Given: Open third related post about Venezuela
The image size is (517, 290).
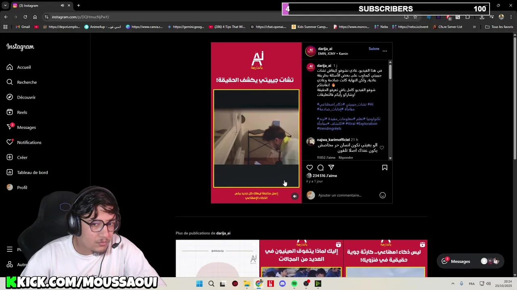Looking at the screenshot, I should [385, 259].
